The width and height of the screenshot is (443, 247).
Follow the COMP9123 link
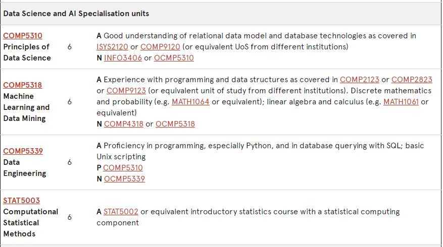coord(126,91)
